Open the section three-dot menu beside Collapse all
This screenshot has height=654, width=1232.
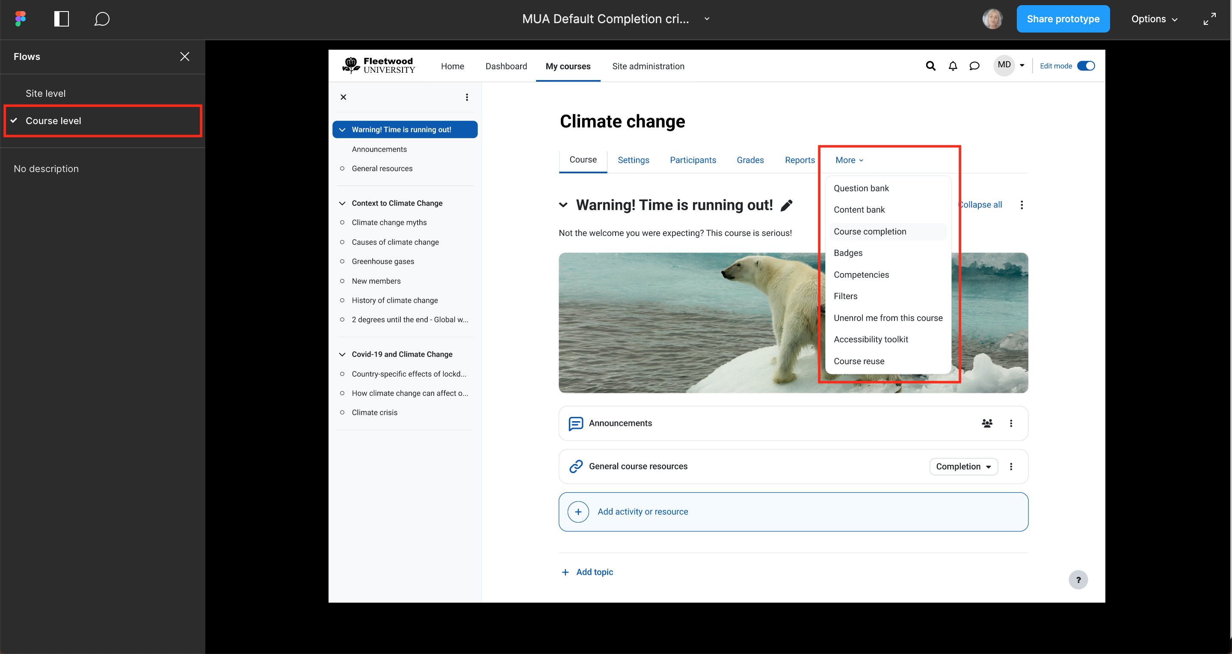coord(1022,205)
